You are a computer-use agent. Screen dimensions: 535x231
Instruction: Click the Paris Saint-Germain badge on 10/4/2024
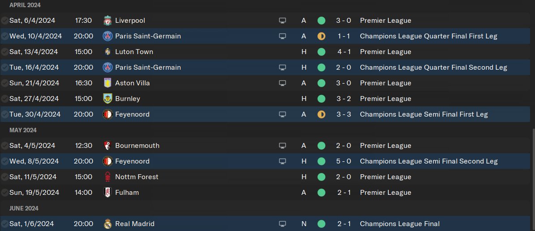(x=107, y=36)
